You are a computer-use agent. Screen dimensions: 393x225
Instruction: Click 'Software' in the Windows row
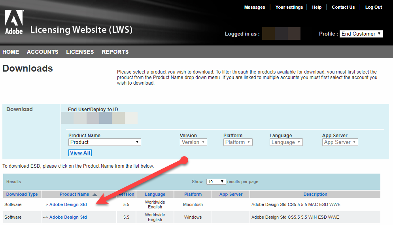click(13, 217)
